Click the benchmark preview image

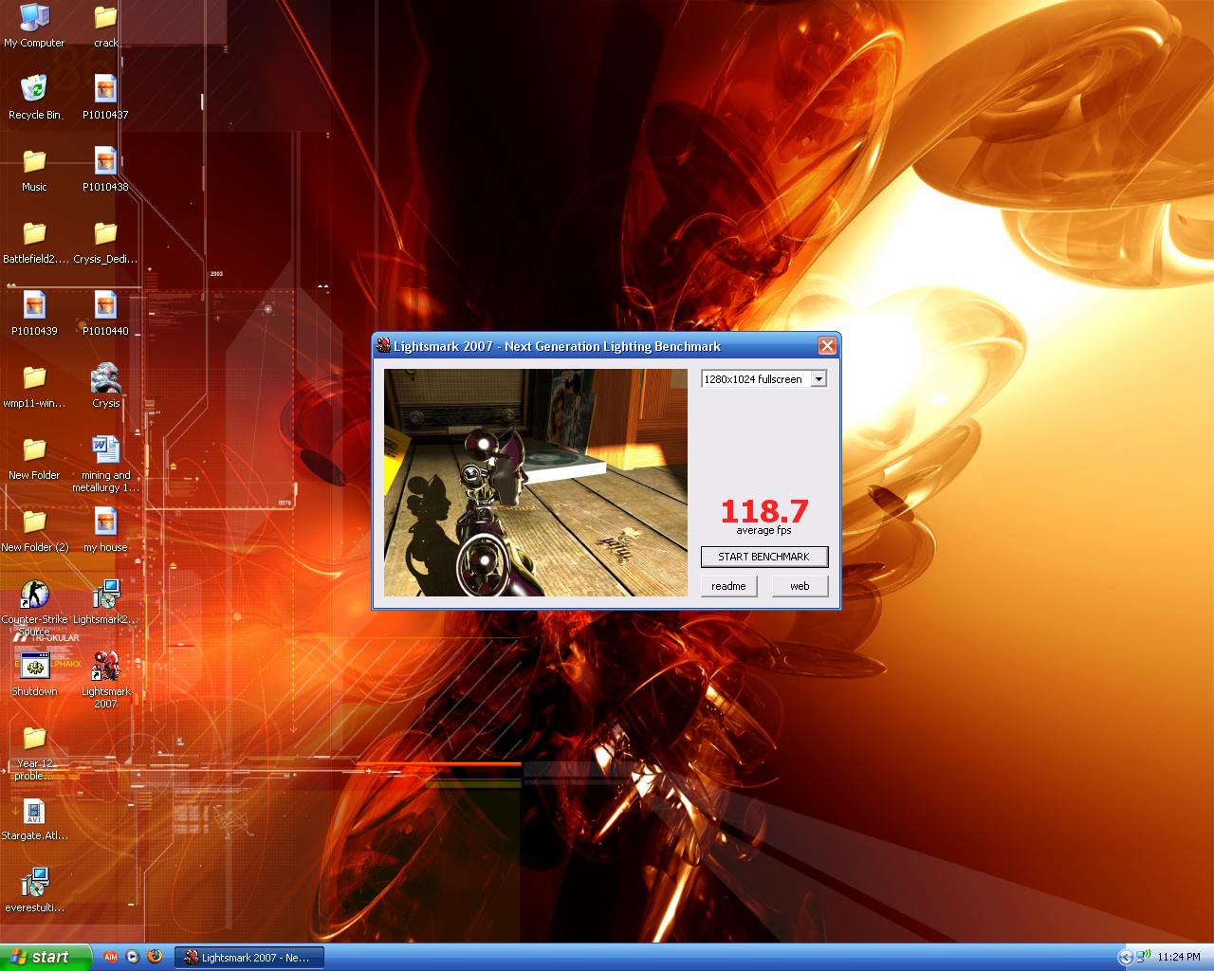(534, 483)
